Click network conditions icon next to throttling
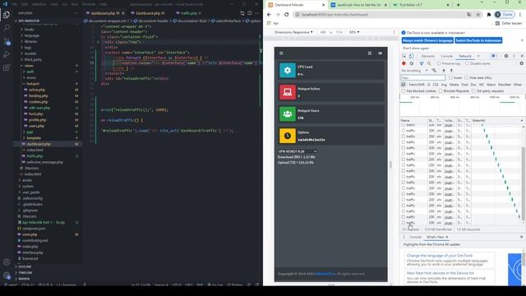Screen dimensions: 526x296 (x=434, y=71)
